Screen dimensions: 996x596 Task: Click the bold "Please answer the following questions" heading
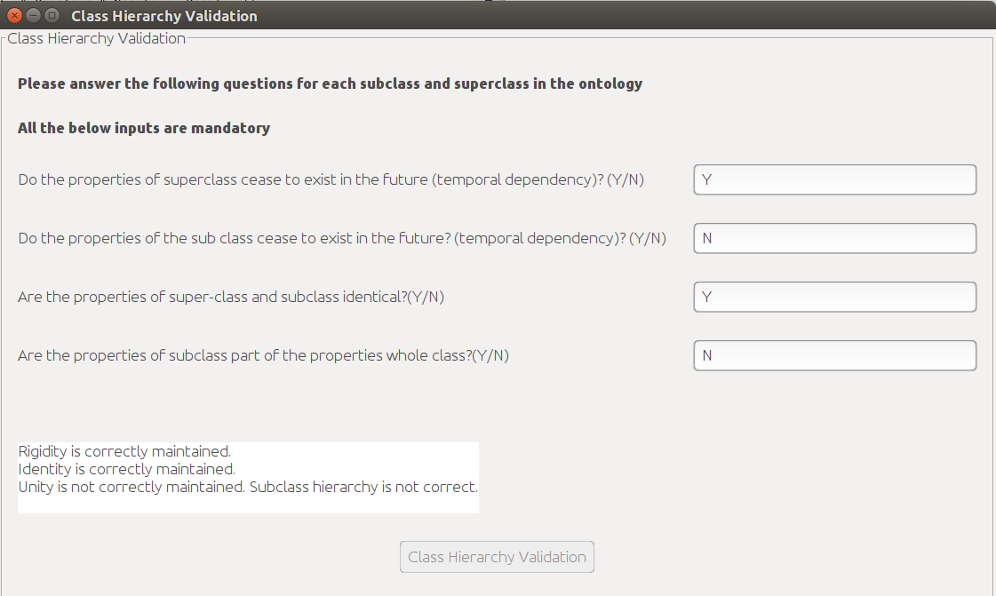point(330,84)
